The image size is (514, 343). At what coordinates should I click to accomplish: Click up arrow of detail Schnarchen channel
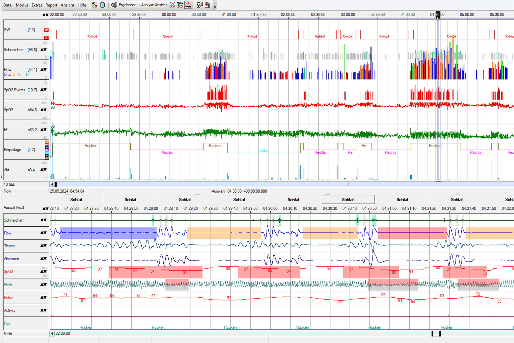pos(42,220)
